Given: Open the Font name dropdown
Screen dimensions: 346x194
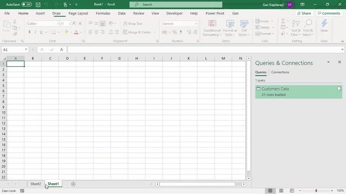Looking at the screenshot, I should point(58,24).
